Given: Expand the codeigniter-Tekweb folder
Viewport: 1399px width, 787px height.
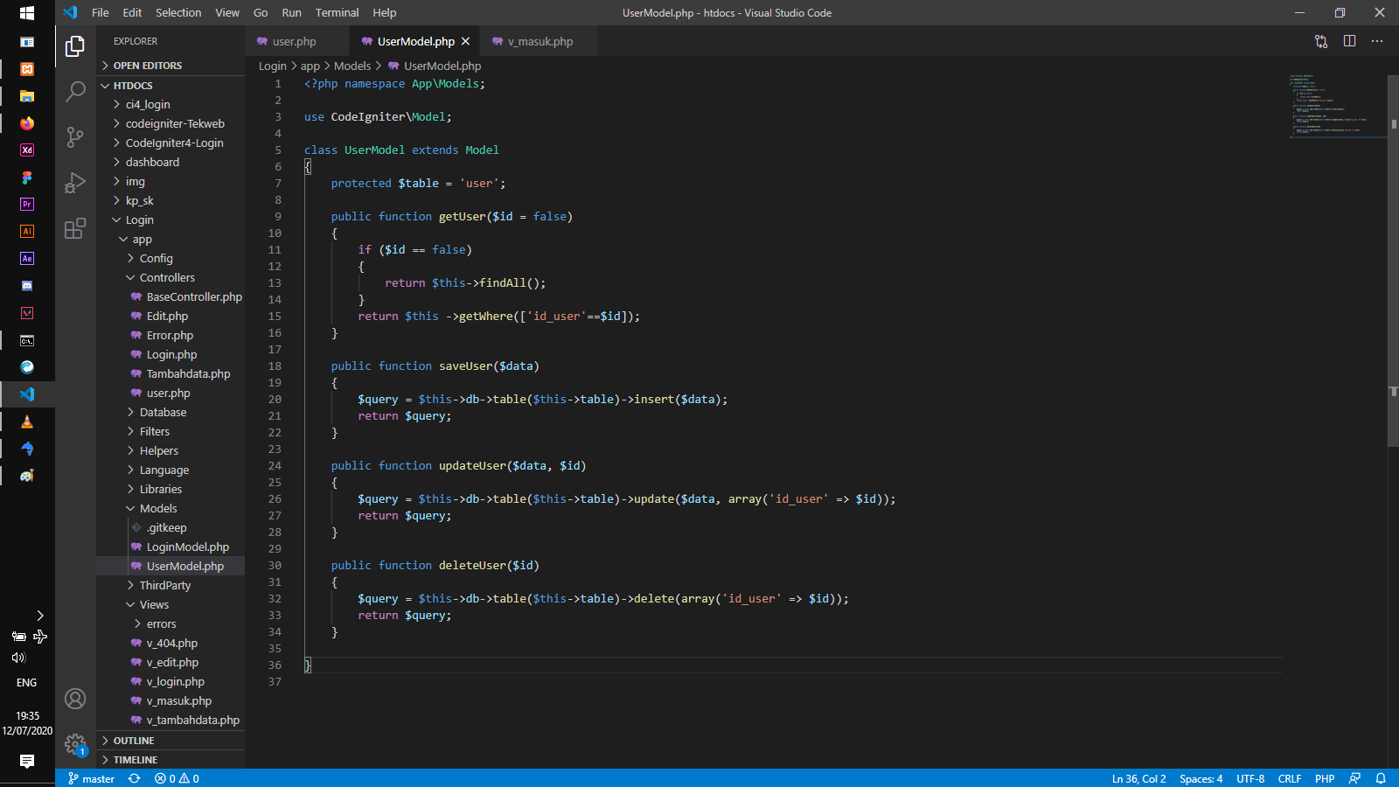Looking at the screenshot, I should 171,123.
